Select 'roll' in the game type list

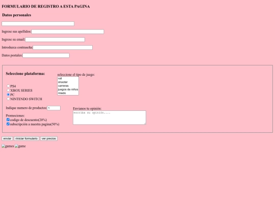[68, 78]
